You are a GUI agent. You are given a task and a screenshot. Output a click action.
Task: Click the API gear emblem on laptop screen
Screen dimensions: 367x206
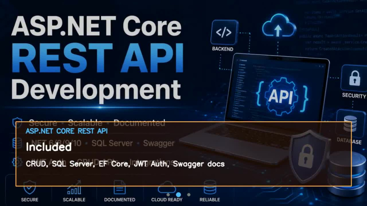(x=281, y=96)
